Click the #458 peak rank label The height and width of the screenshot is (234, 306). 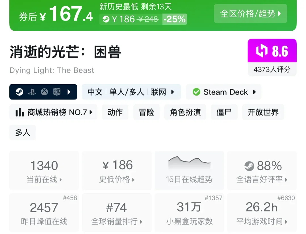tap(70, 198)
